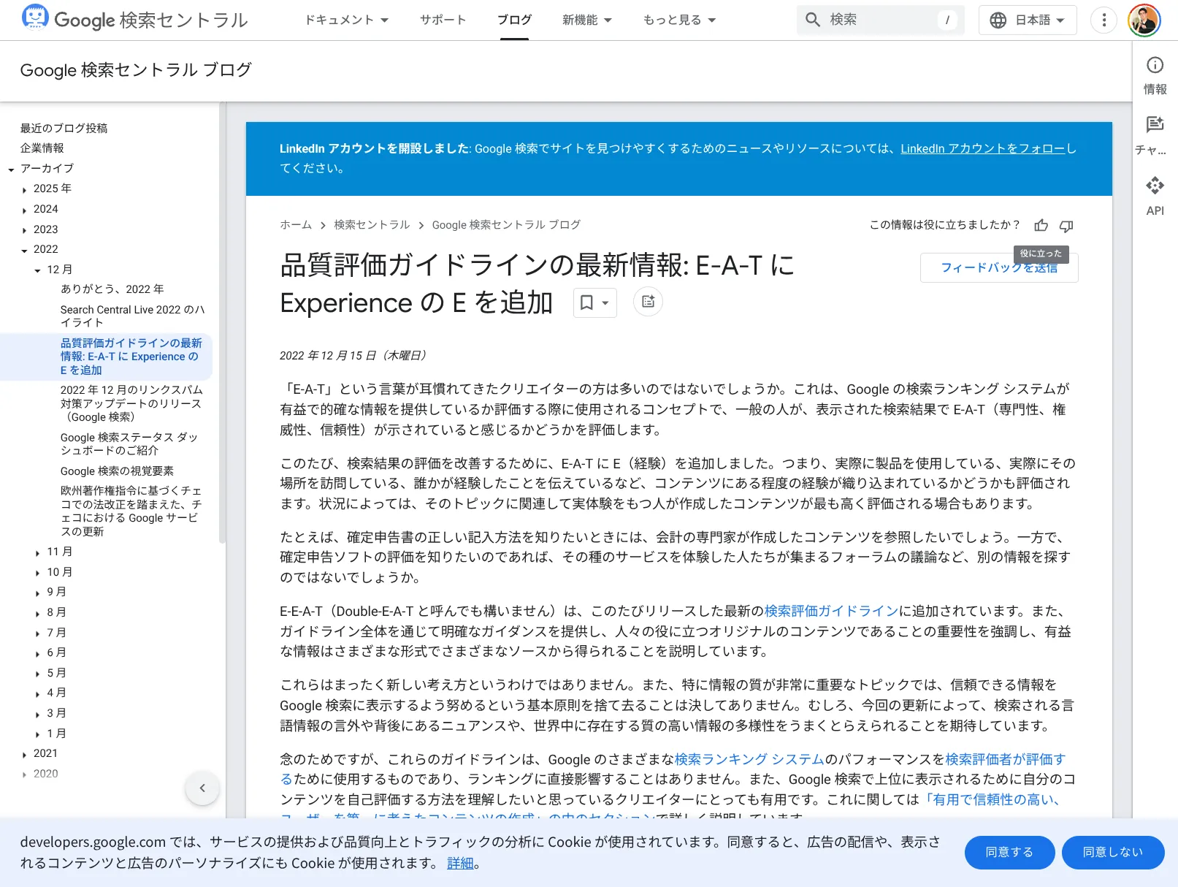Click the Google Search Central logo
This screenshot has height=887, width=1178.
(135, 20)
